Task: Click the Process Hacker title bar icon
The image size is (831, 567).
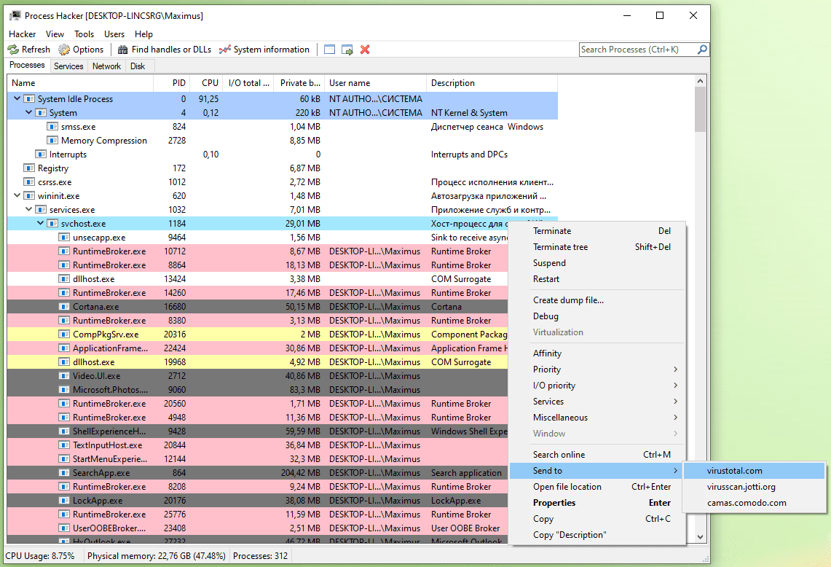Action: 15,15
